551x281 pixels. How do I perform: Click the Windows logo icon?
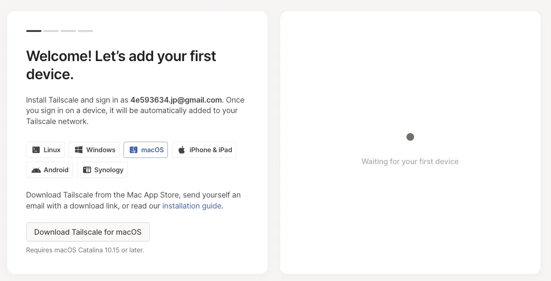pos(79,150)
